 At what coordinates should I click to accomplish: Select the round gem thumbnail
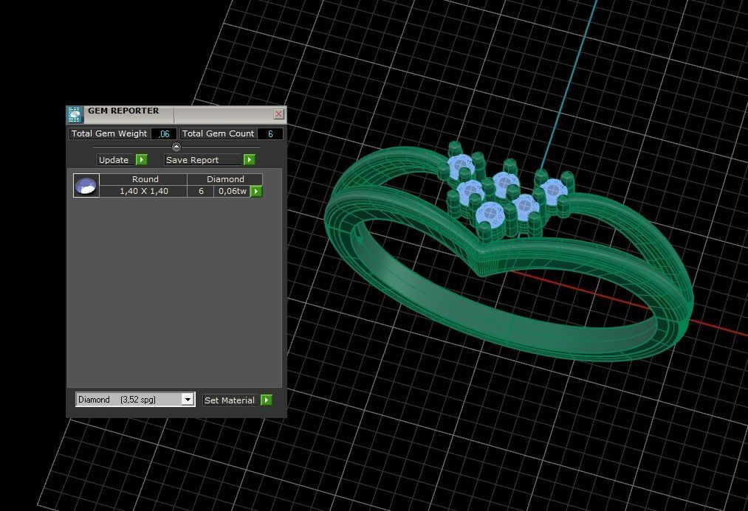[x=86, y=185]
